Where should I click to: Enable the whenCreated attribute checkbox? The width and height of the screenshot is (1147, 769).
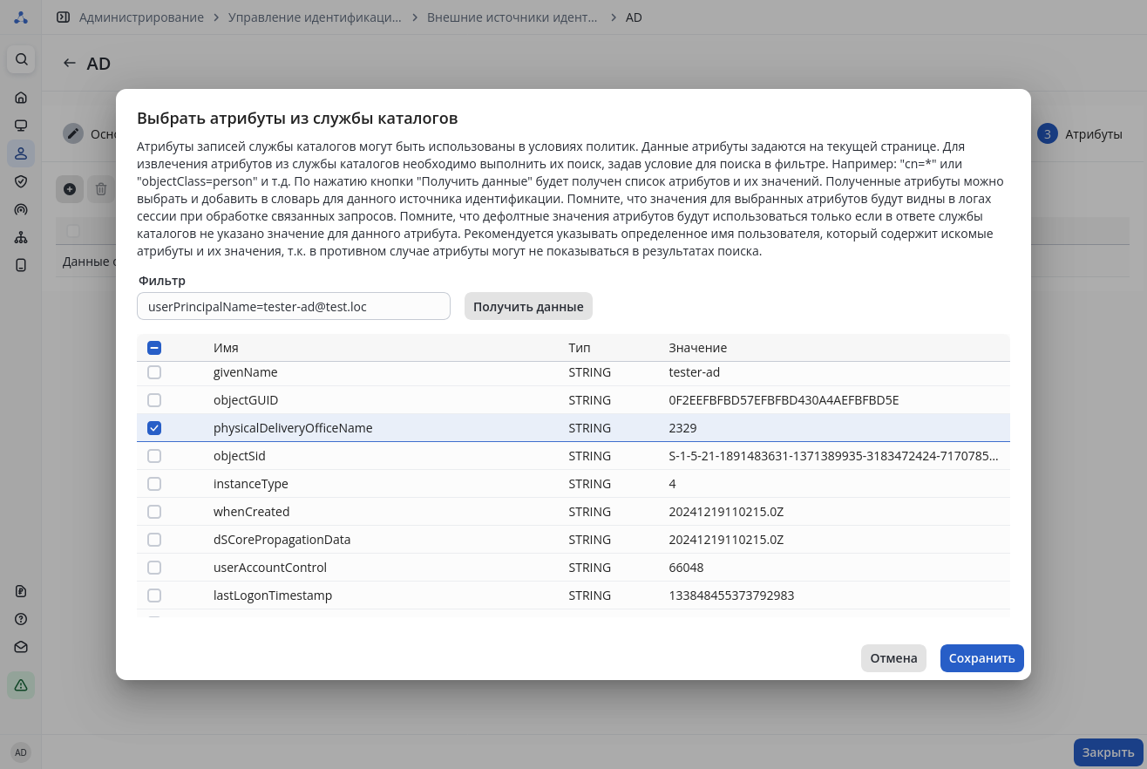[154, 512]
